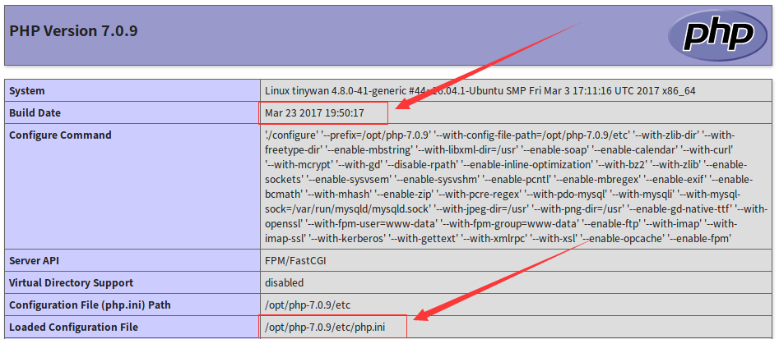Viewport: 779px width, 339px height.
Task: Click the '--enable-mbstring' option text
Action: coord(370,149)
